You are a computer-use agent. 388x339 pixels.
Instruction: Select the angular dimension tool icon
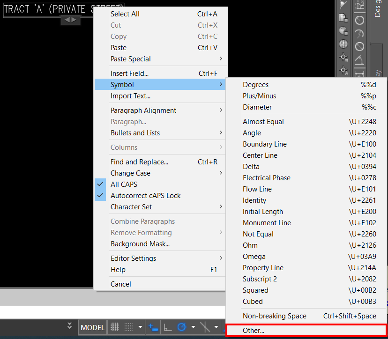[359, 59]
